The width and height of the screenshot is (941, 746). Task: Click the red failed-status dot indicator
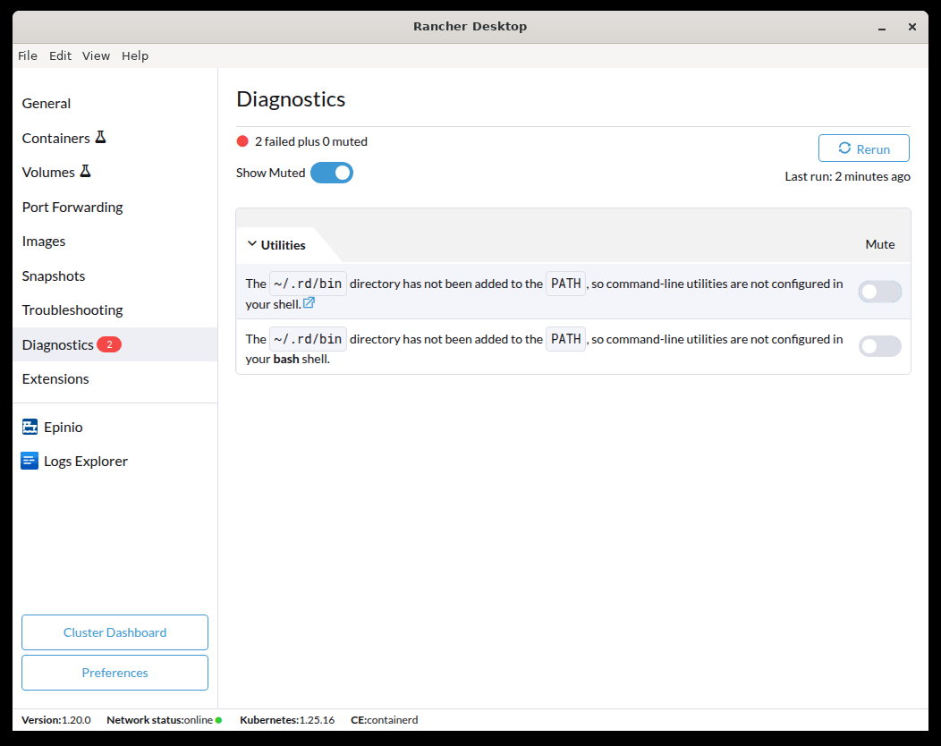click(x=242, y=140)
